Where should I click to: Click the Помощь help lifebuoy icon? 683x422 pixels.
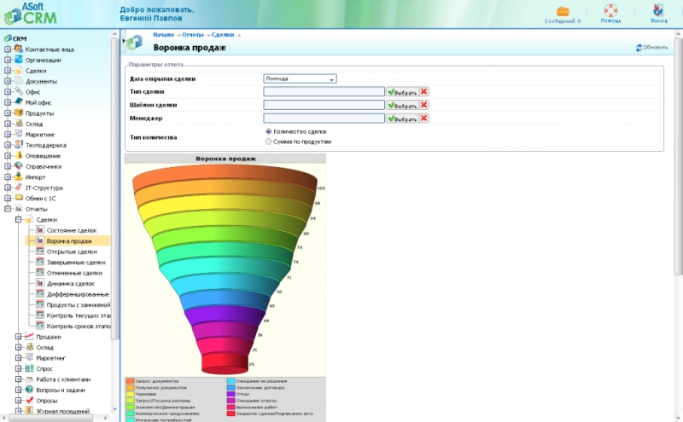click(610, 11)
